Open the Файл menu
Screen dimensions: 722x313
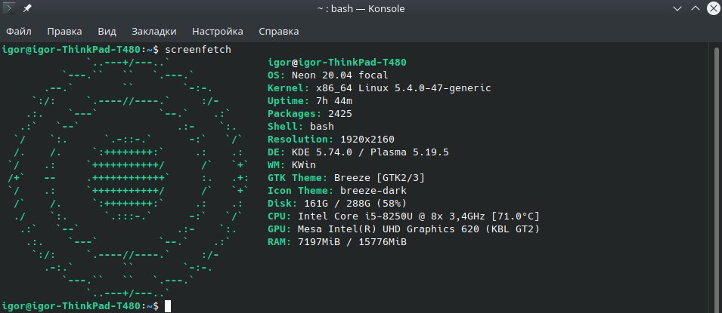click(19, 31)
